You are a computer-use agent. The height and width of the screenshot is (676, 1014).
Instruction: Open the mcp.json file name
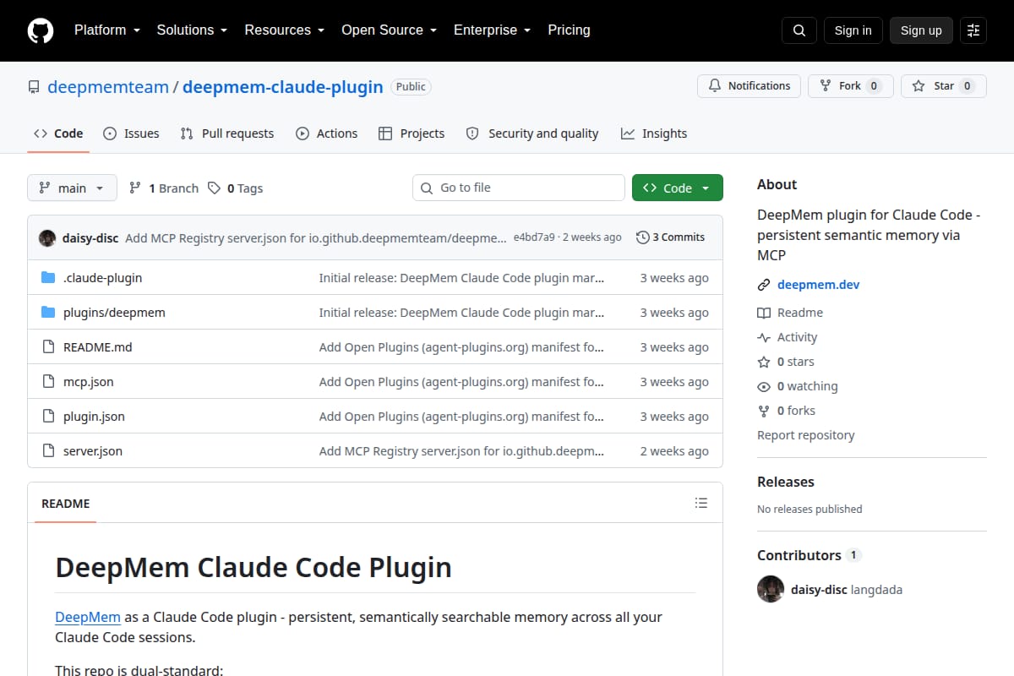click(x=89, y=382)
